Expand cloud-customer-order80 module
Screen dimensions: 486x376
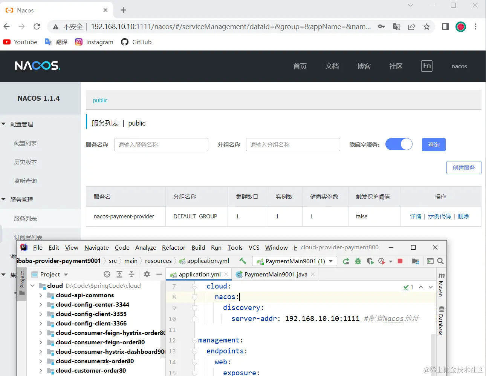[41, 370]
